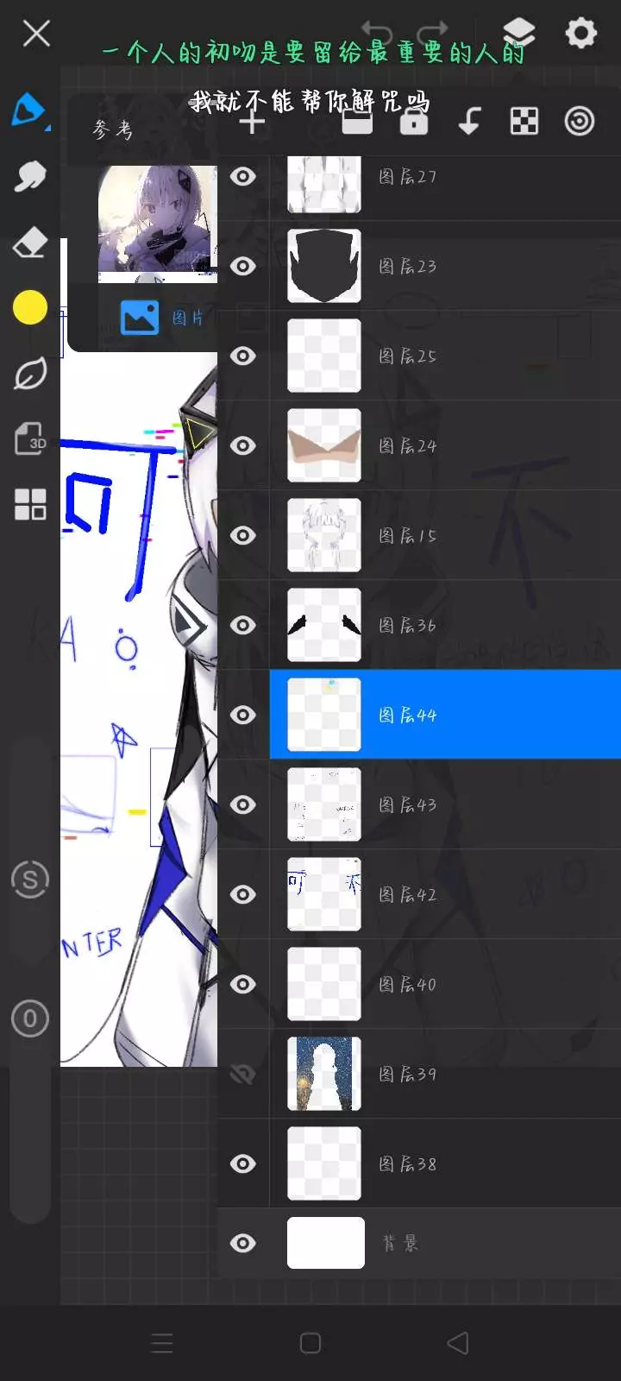The image size is (621, 1381).
Task: Close the canvas with X button
Action: coord(36,34)
